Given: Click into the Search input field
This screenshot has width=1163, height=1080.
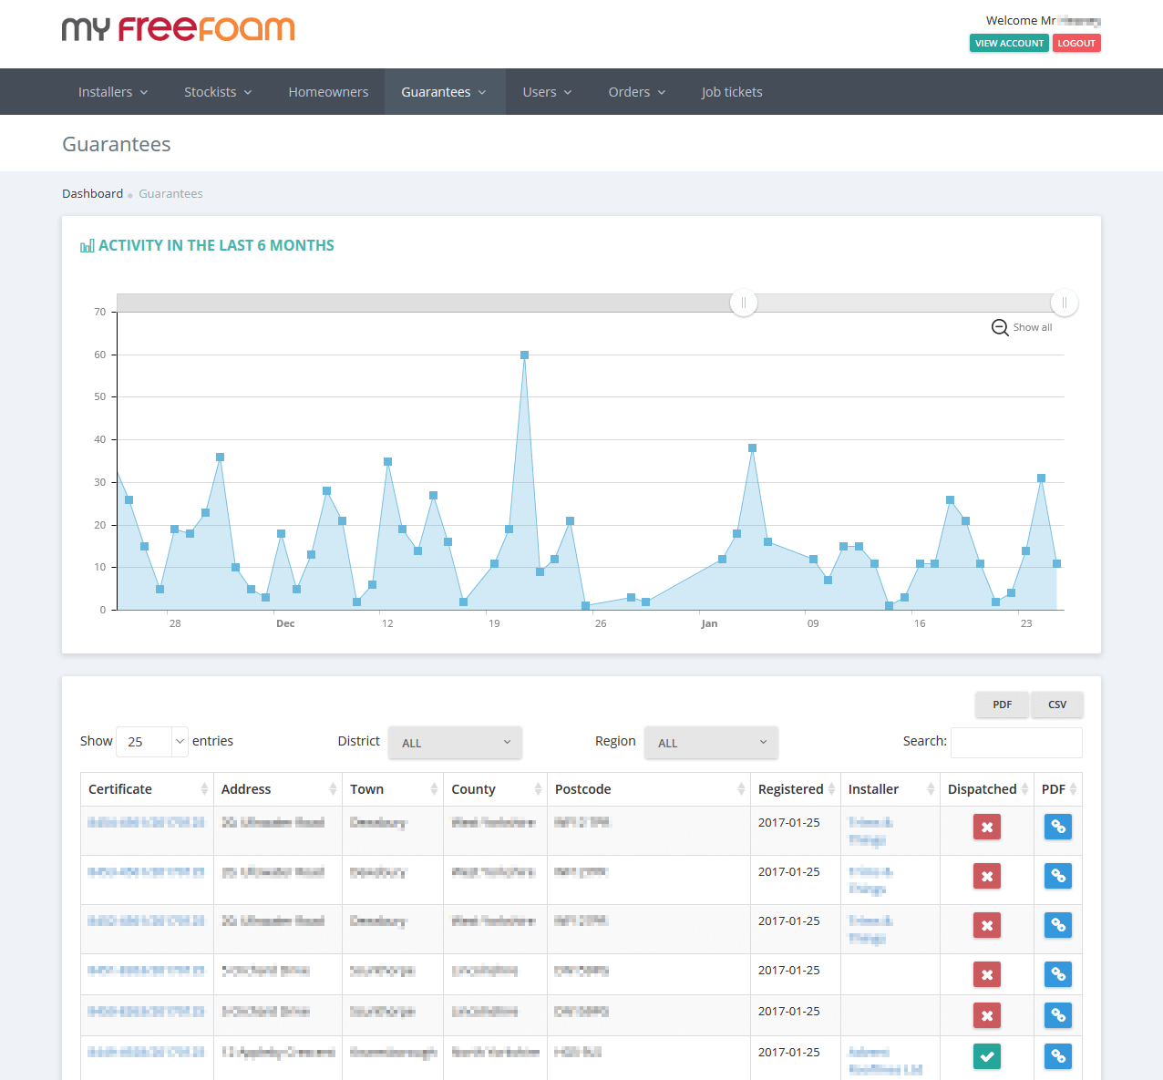Looking at the screenshot, I should [x=1016, y=742].
